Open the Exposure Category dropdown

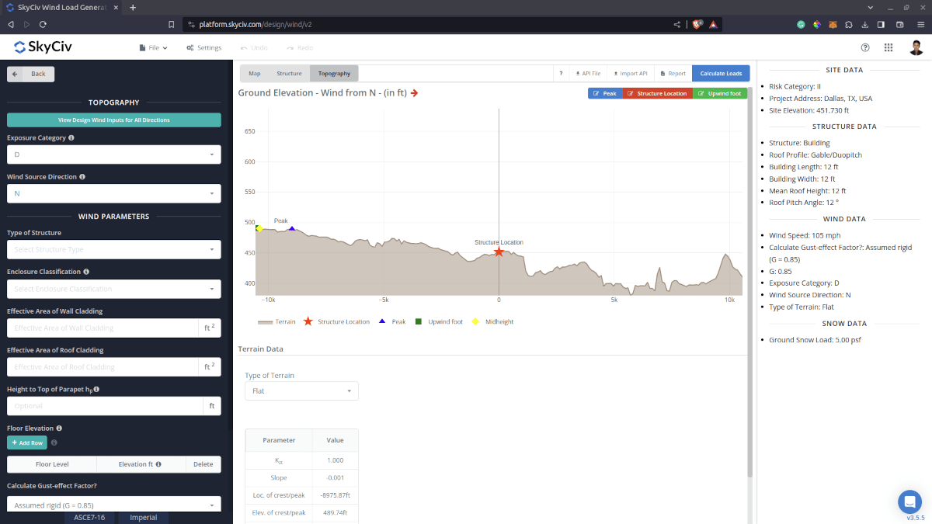coord(114,154)
